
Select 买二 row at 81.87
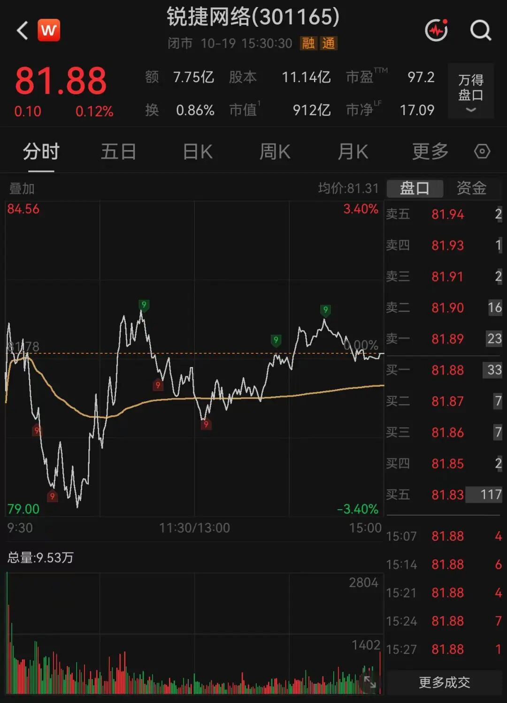444,401
